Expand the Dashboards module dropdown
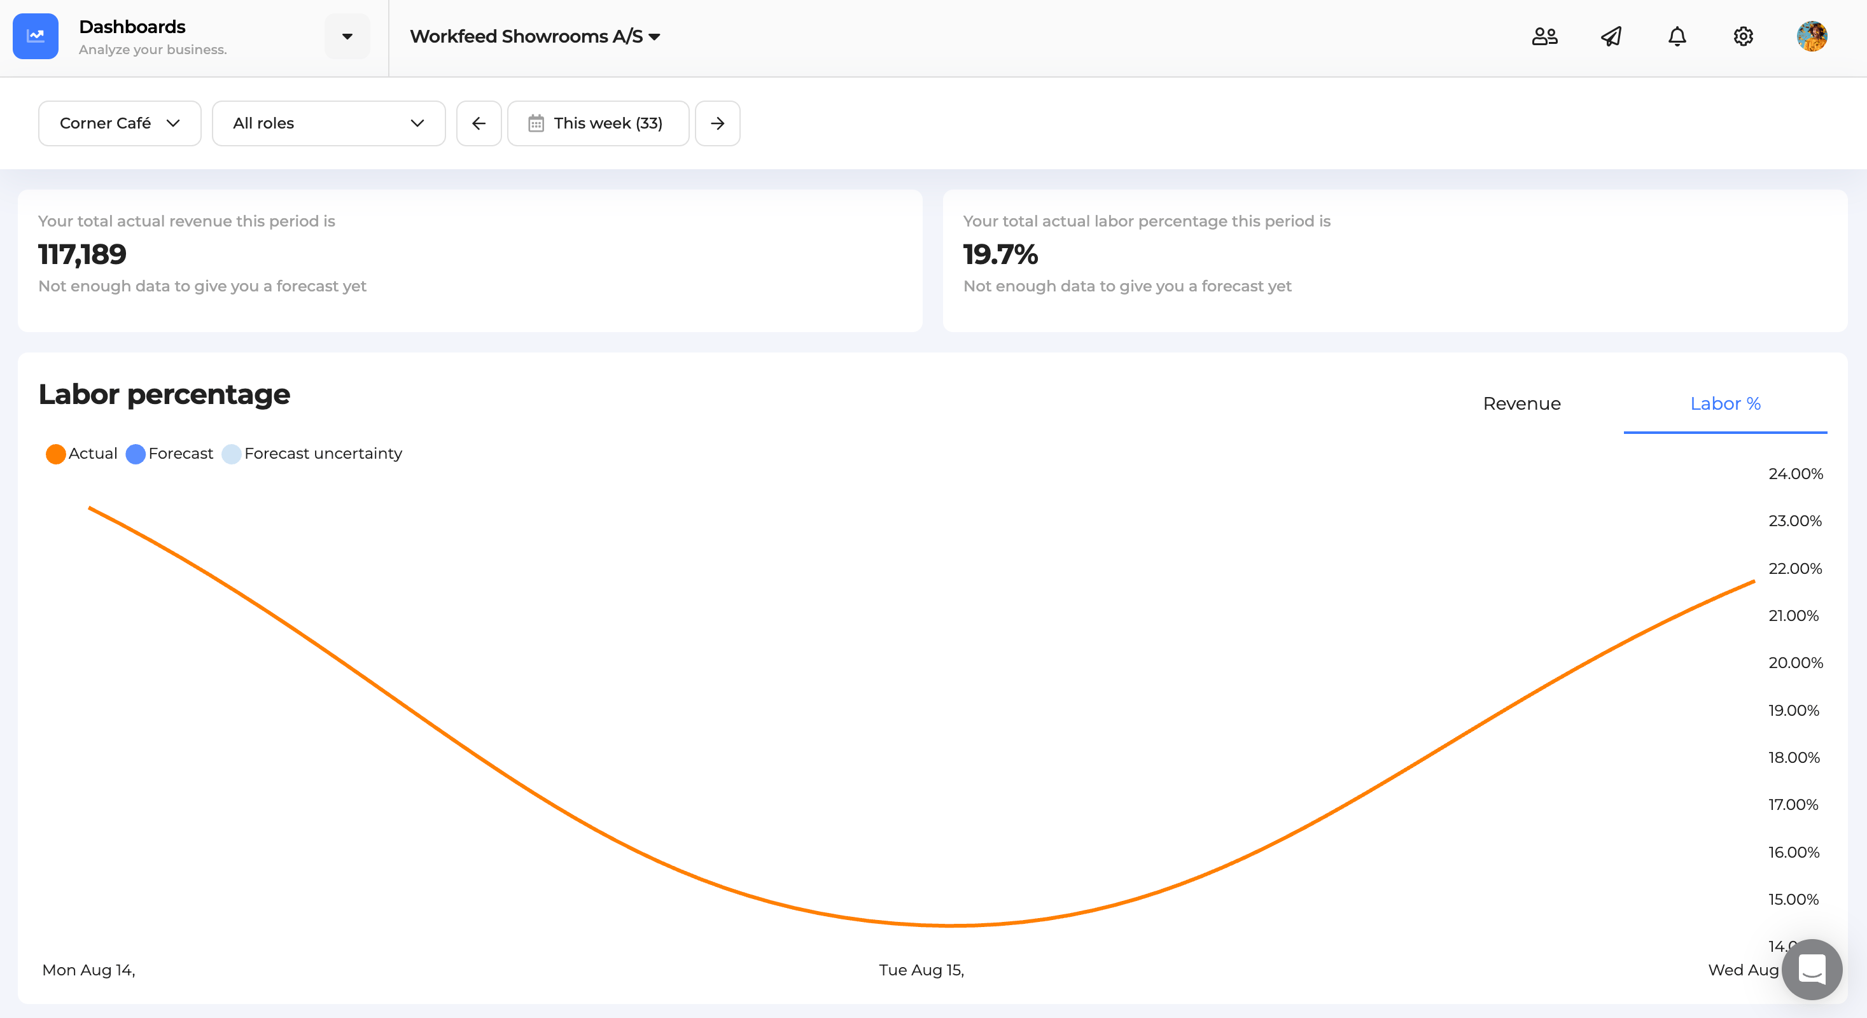 click(347, 36)
